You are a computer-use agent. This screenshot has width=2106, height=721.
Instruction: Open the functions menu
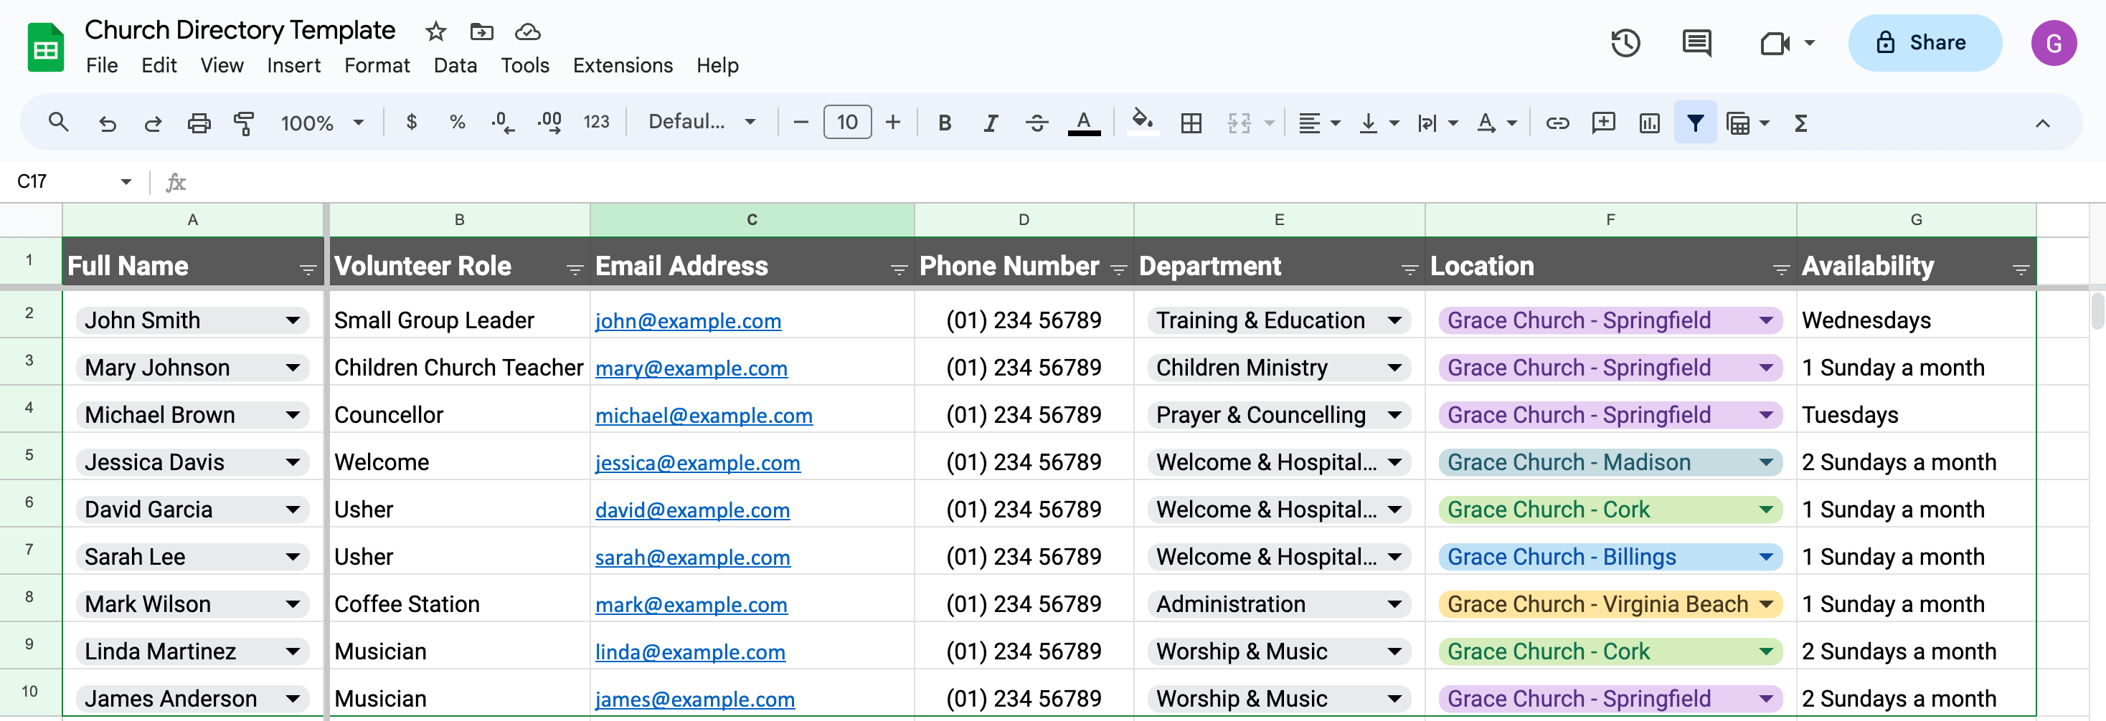pyautogui.click(x=1801, y=123)
